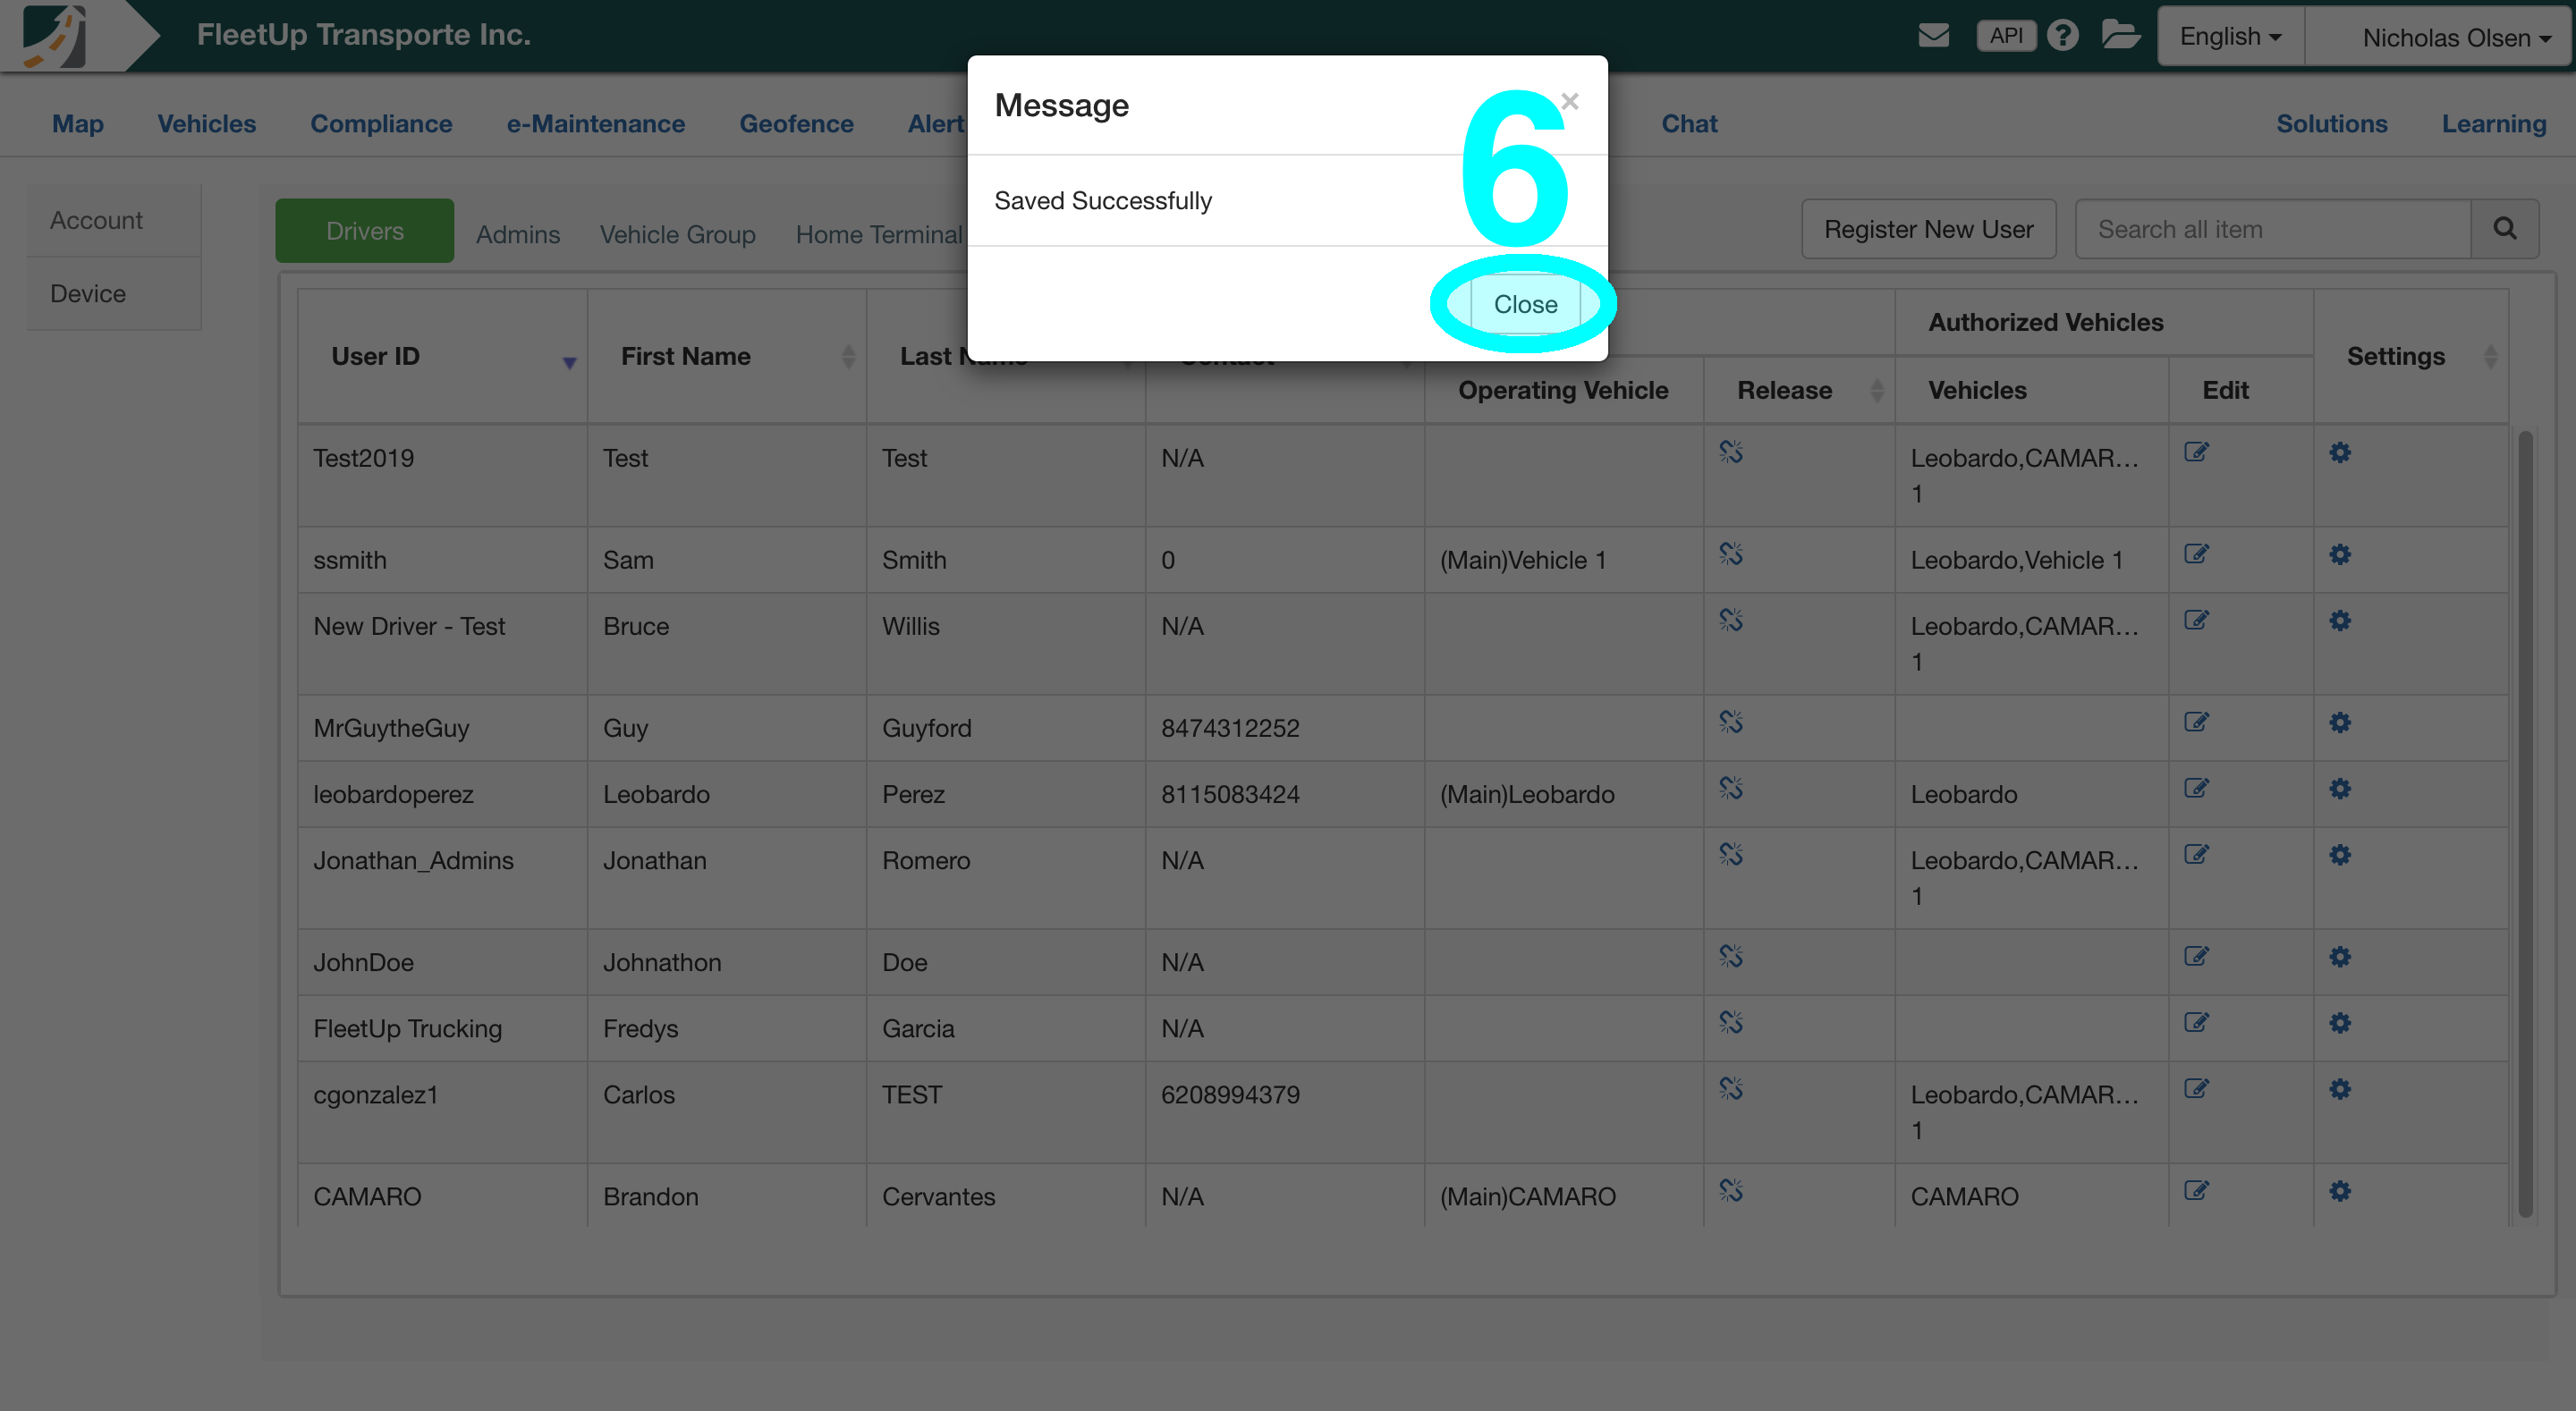Open the API button in header
2576x1411 pixels.
tap(2006, 36)
